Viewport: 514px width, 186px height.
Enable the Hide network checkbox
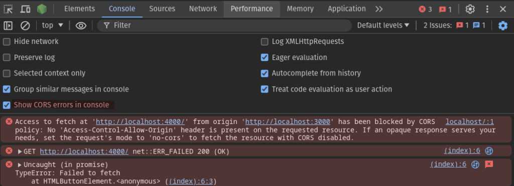tap(7, 42)
